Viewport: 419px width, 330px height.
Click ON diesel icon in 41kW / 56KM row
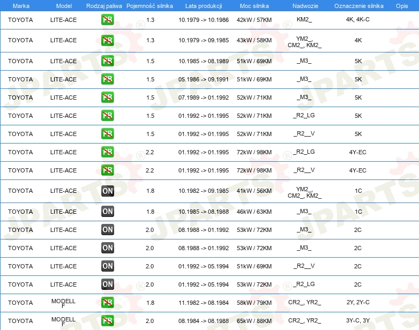point(107,191)
